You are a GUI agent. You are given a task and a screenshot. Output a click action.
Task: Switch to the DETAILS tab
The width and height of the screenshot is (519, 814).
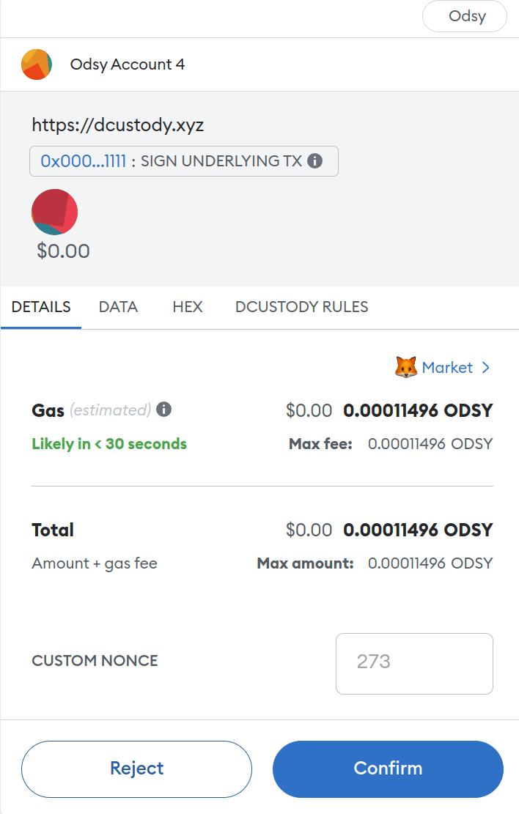coord(41,307)
